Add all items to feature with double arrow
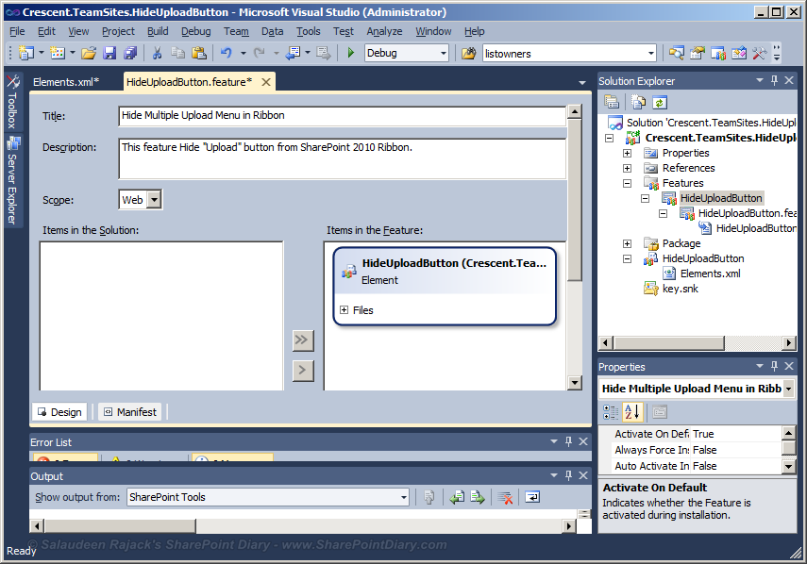 (x=303, y=340)
